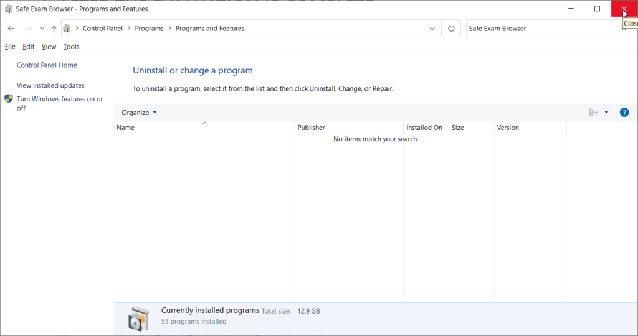
Task: Expand the address bar history dropdown
Action: coord(432,29)
